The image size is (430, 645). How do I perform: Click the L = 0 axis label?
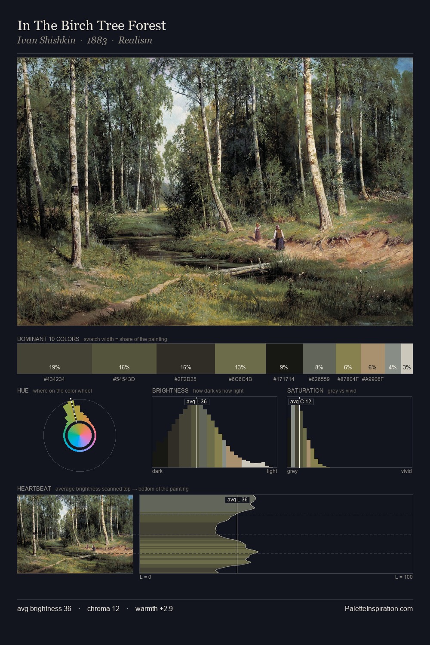pos(145,577)
